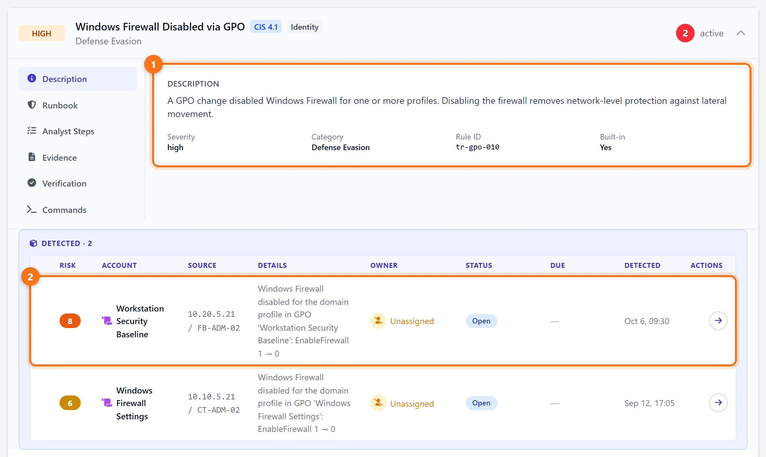
Task: Click the DETECTED column header
Action: (642, 265)
